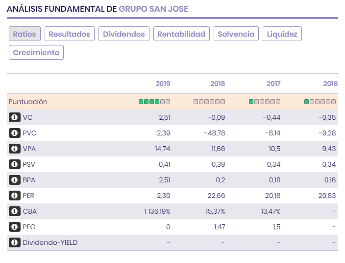Open the VPA info icon
Image resolution: width=345 pixels, height=263 pixels.
pos(14,149)
